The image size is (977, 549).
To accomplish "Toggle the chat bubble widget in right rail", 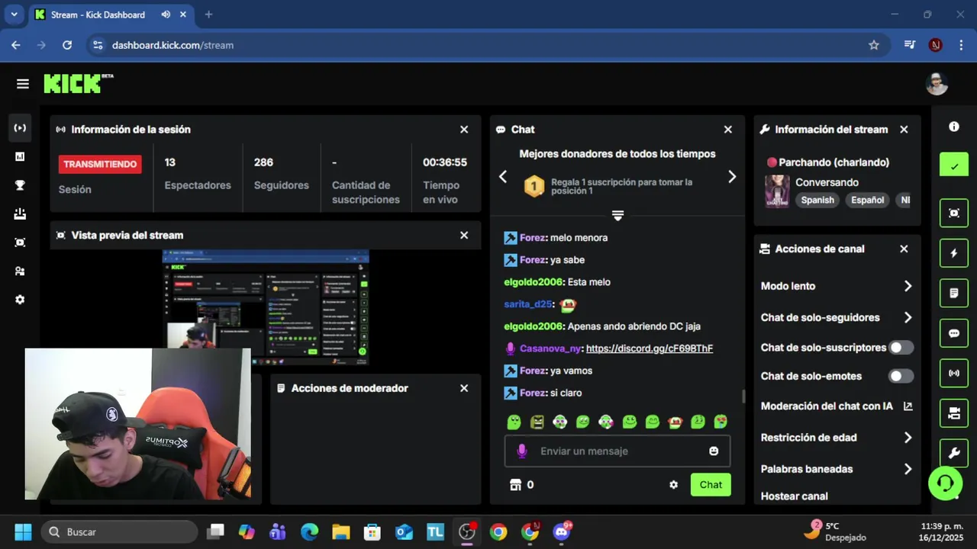I will (954, 333).
